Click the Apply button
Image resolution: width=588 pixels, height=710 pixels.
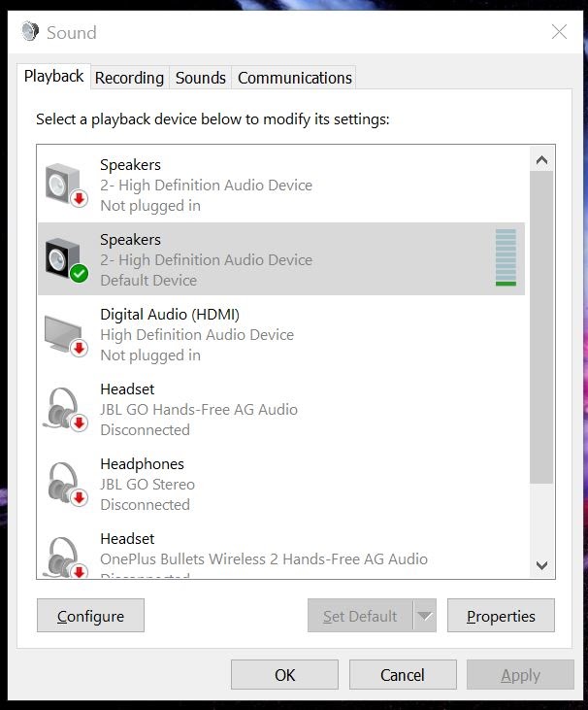(x=520, y=675)
